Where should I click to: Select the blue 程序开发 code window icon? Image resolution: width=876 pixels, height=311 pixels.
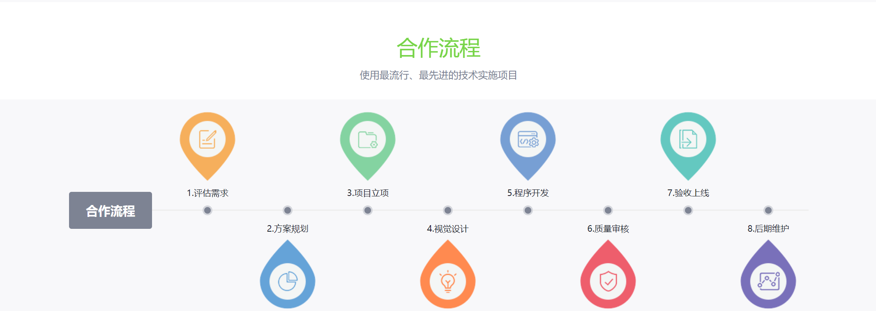[x=528, y=139]
